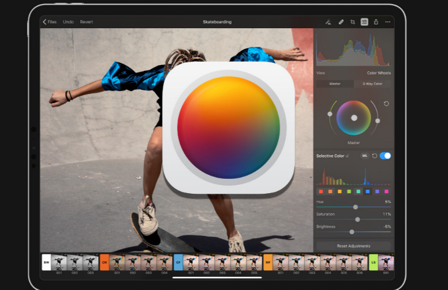Select the green LS preset group label

coord(374,262)
